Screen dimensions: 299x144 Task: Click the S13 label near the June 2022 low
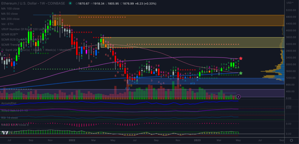tap(130, 86)
